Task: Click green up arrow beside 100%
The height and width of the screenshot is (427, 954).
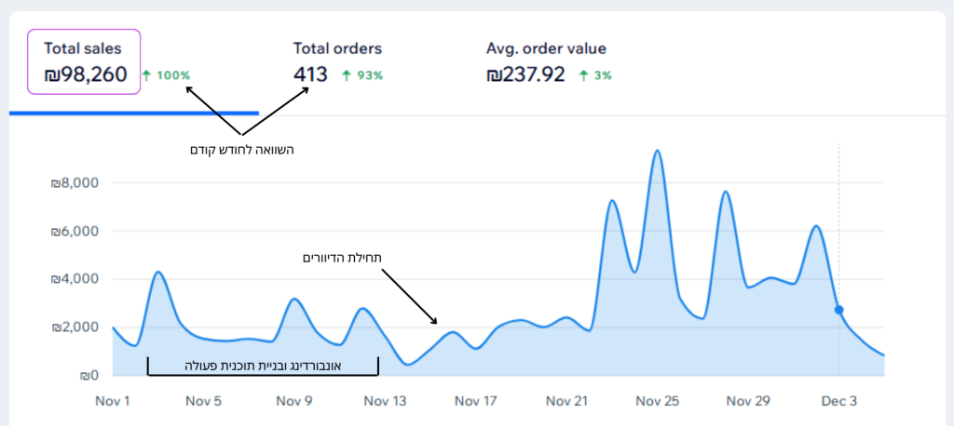Action: tap(146, 75)
